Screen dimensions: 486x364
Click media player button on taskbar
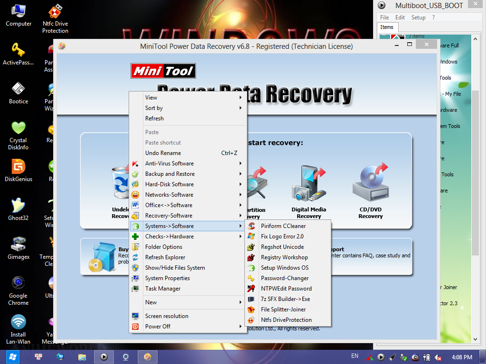(x=104, y=357)
